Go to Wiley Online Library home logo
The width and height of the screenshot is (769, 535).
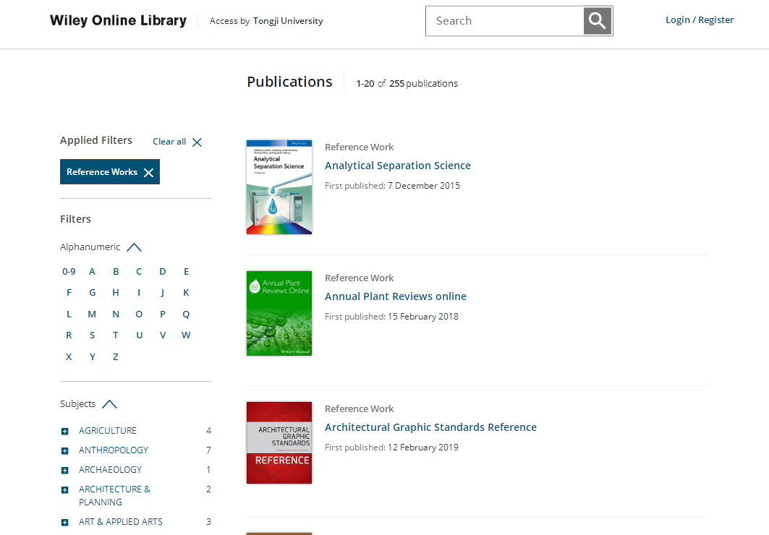point(118,20)
